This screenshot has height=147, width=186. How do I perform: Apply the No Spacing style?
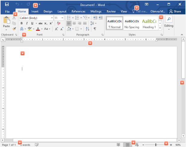[132, 23]
